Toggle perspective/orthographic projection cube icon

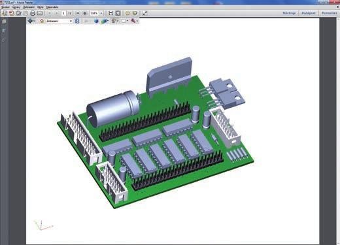(96, 21)
